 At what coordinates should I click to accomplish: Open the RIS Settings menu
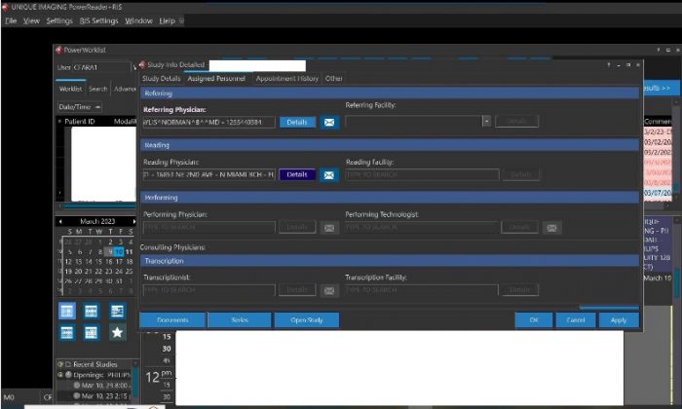pyautogui.click(x=98, y=20)
